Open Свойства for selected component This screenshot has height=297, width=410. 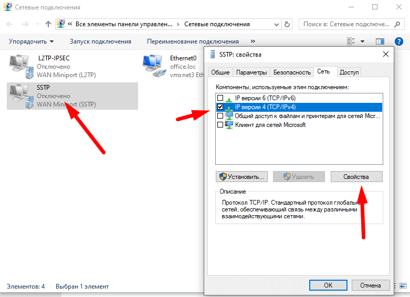click(x=356, y=177)
